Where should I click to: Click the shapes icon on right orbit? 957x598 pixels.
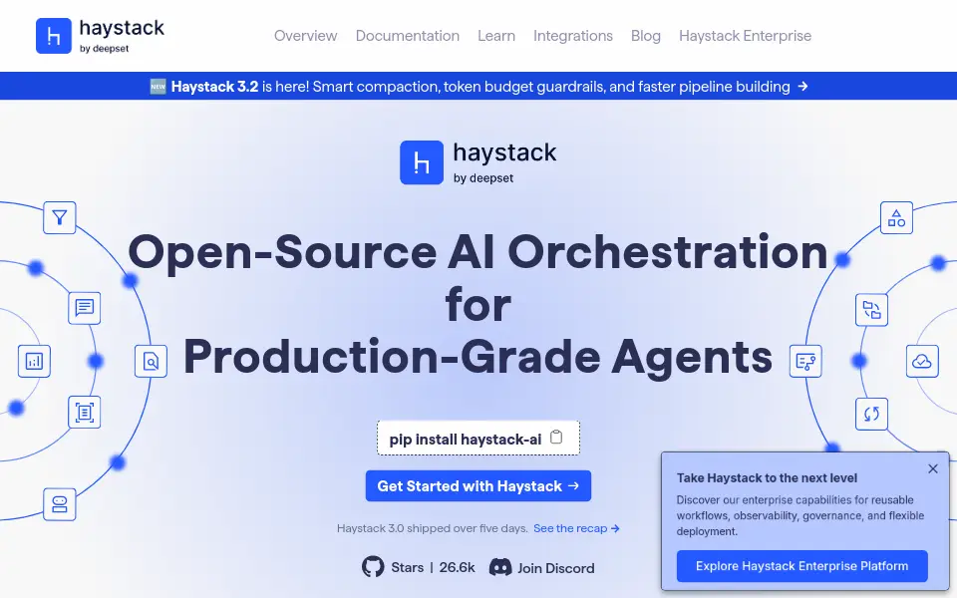pyautogui.click(x=896, y=218)
